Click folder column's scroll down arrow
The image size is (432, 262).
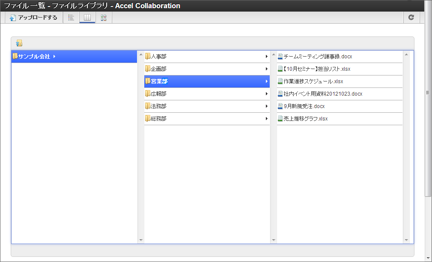point(274,240)
